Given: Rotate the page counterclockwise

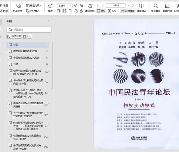Looking at the screenshot, I should point(76,11).
